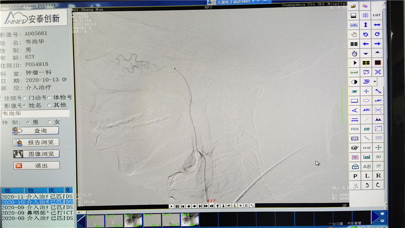The image size is (405, 228).
Task: Open dropdown arrow beside chevron tool
Action: (x=375, y=82)
